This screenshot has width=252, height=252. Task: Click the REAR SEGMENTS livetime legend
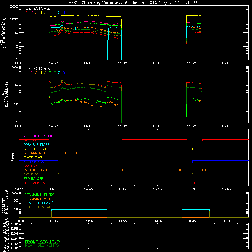click(42, 245)
